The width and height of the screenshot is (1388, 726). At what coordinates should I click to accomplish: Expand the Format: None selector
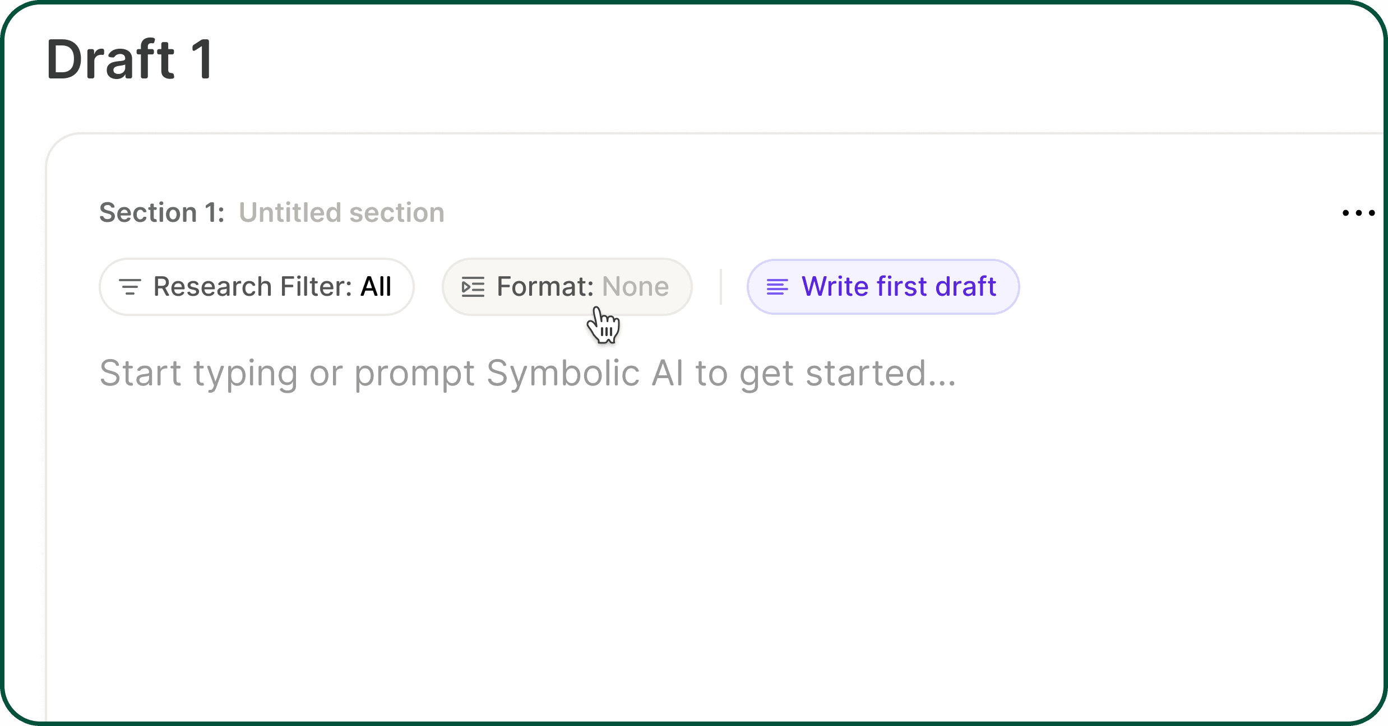(x=567, y=287)
